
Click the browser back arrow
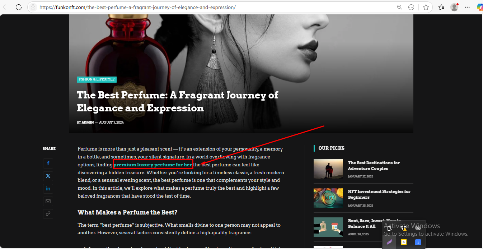pos(6,7)
